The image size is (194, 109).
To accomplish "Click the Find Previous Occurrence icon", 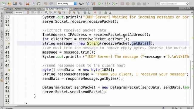I will pos(51,12).
